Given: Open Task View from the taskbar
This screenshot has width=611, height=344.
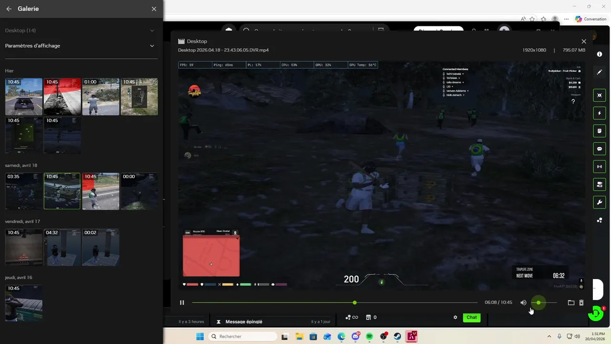Looking at the screenshot, I should (285, 336).
